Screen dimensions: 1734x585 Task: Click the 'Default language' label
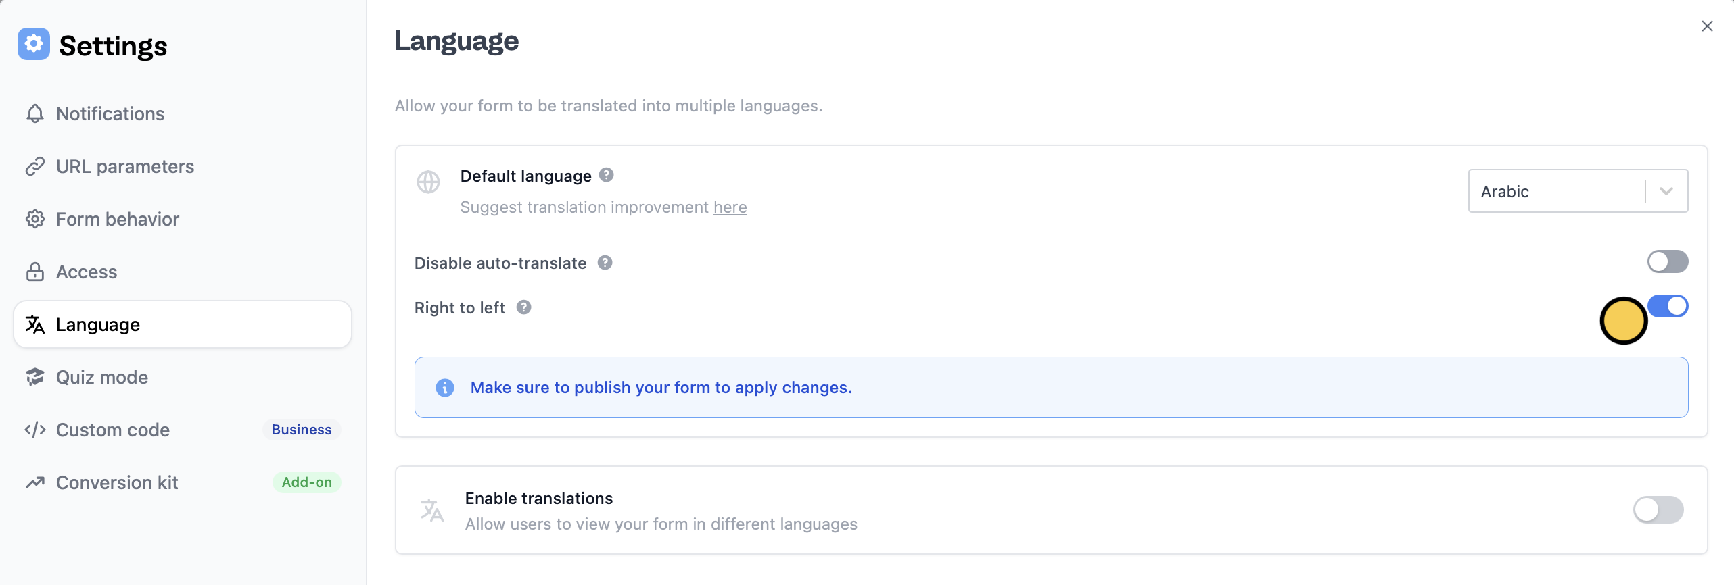tap(526, 176)
